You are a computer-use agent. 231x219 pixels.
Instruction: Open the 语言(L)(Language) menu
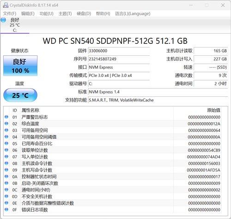pyautogui.click(x=133, y=13)
